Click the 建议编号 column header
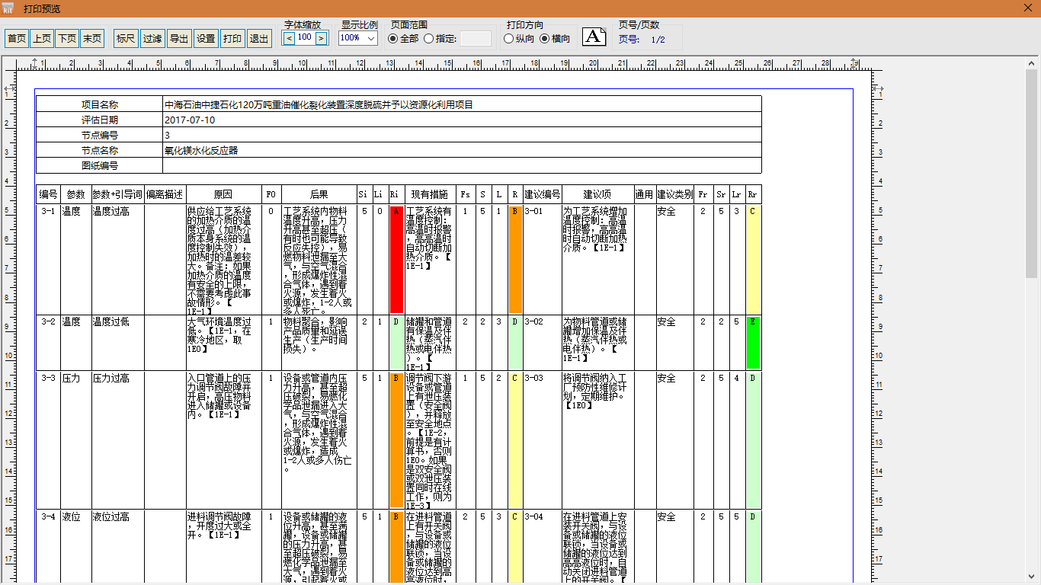The height and width of the screenshot is (585, 1041). (x=543, y=194)
